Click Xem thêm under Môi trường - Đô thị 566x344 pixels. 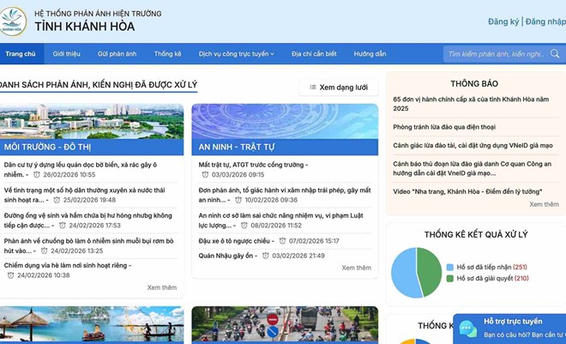[x=161, y=287]
